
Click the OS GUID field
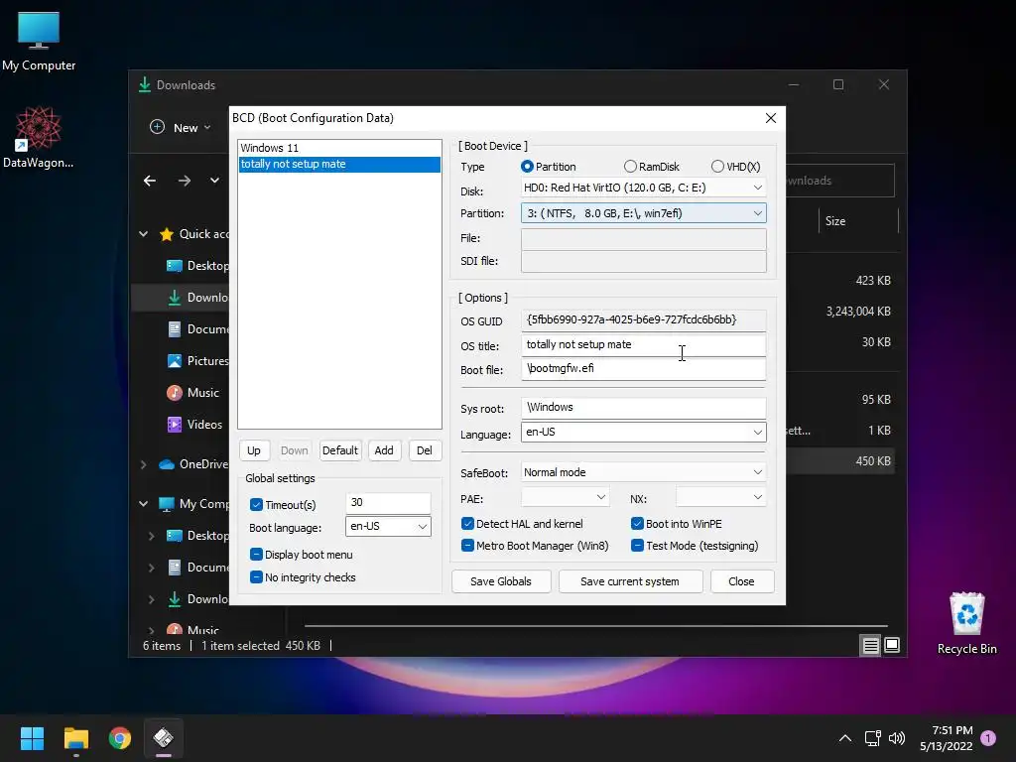(643, 320)
